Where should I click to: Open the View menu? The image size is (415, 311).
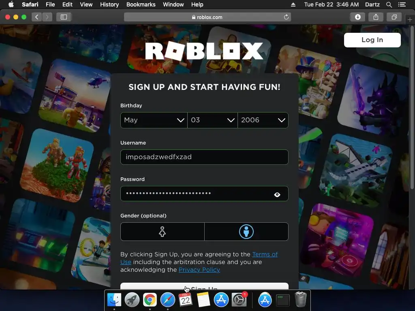[x=86, y=4]
